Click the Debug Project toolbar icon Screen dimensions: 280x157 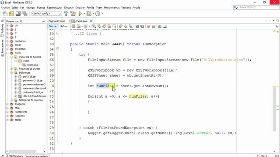click(x=88, y=14)
